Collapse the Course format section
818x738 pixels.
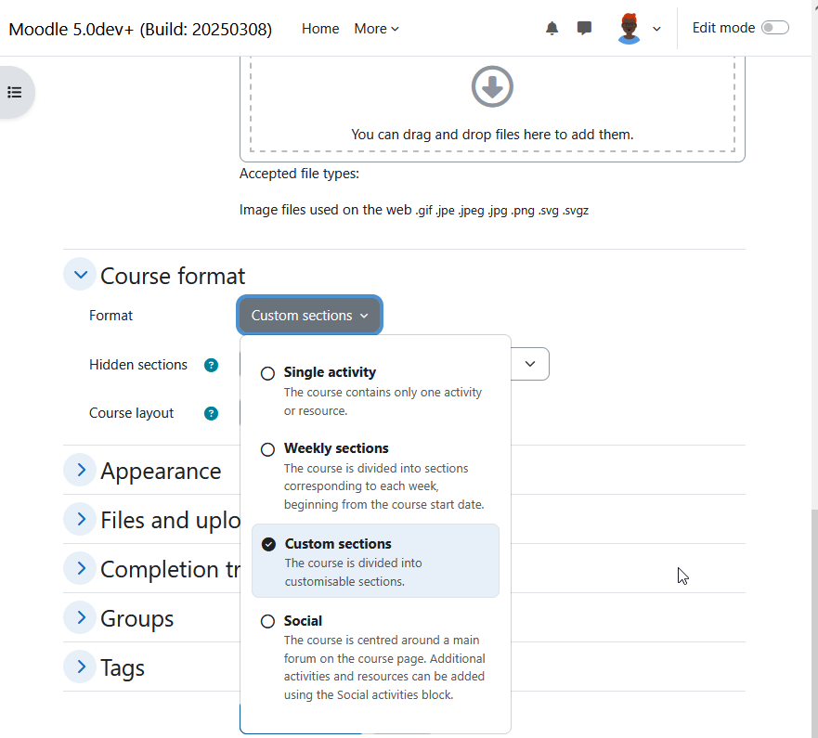tap(81, 275)
